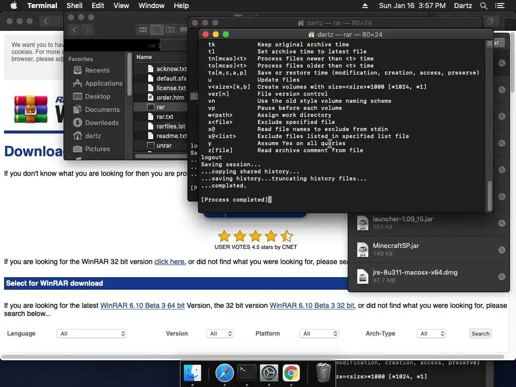Click the Search button
The height and width of the screenshot is (387, 516).
coord(480,334)
